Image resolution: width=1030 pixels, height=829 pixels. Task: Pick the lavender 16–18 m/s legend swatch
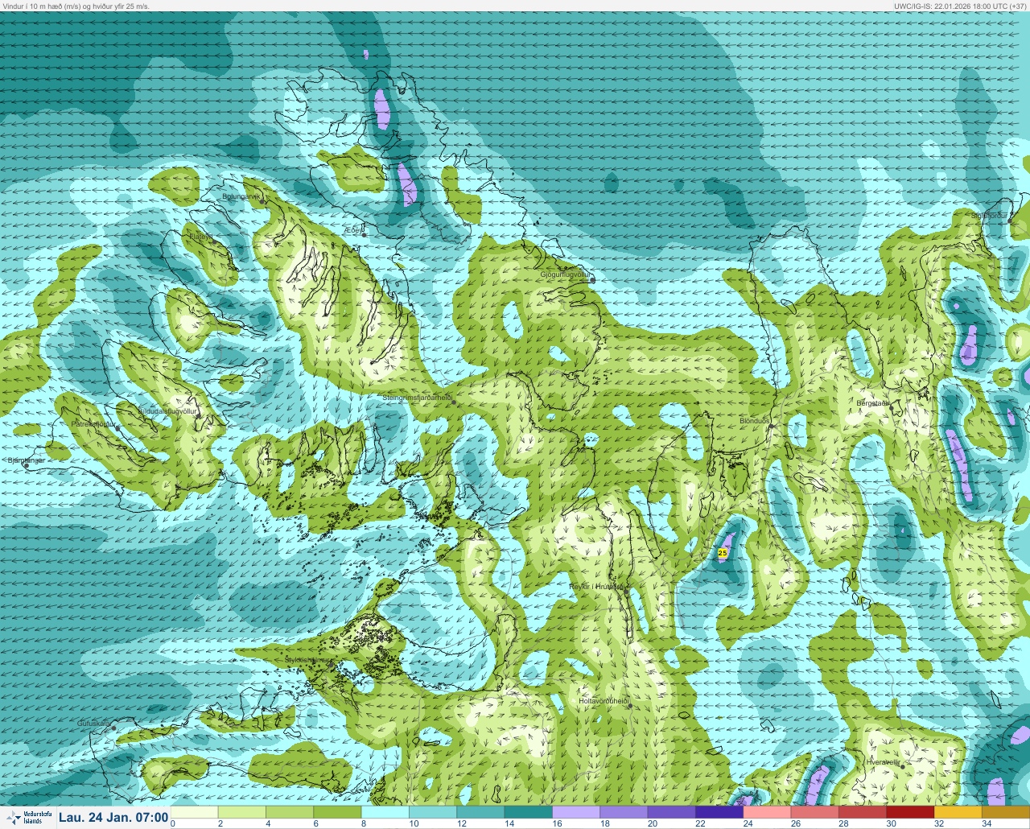coord(576,812)
